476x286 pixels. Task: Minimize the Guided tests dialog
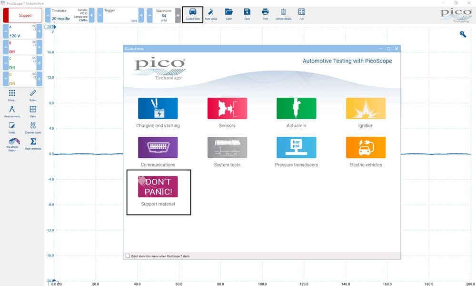381,49
